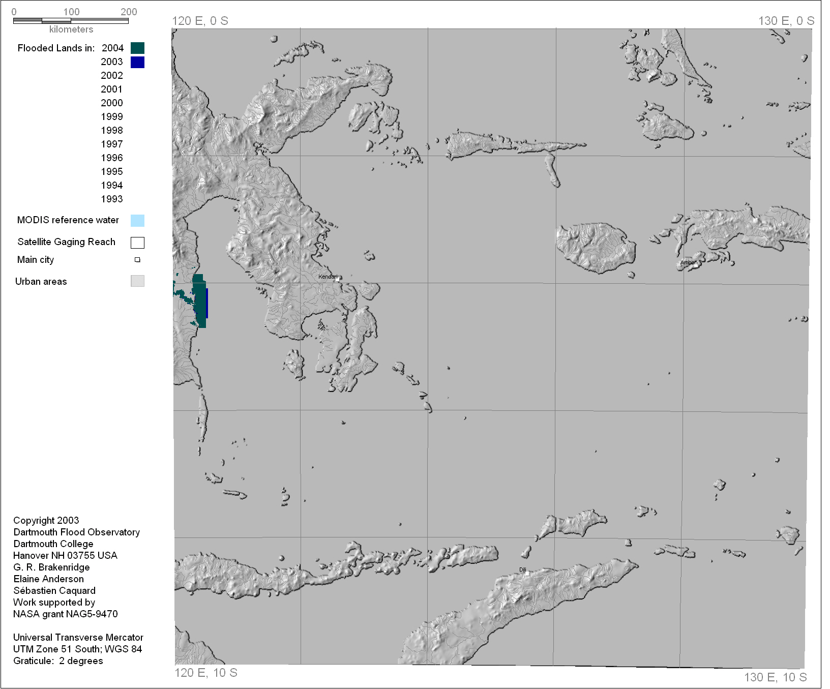The width and height of the screenshot is (830, 689).
Task: Click the Ambon city marker
Action: (697, 264)
